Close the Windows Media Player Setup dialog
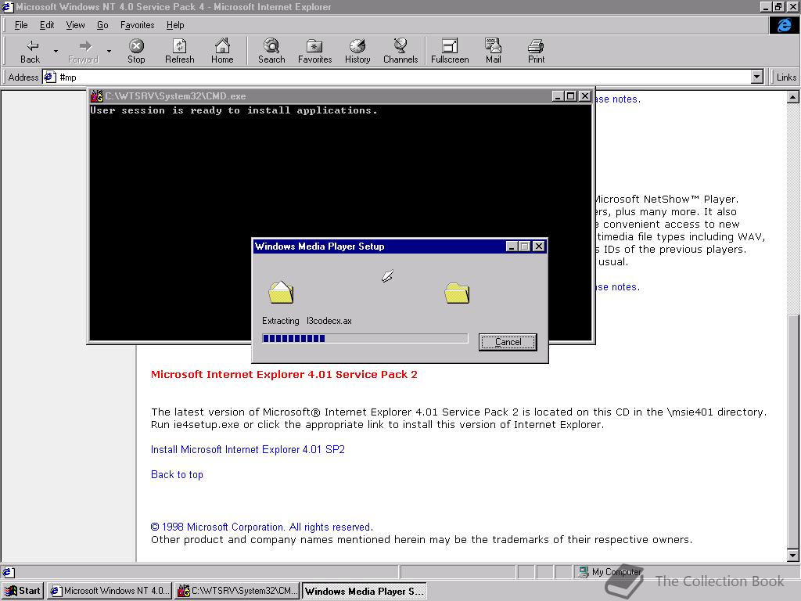This screenshot has height=601, width=801. (x=538, y=247)
